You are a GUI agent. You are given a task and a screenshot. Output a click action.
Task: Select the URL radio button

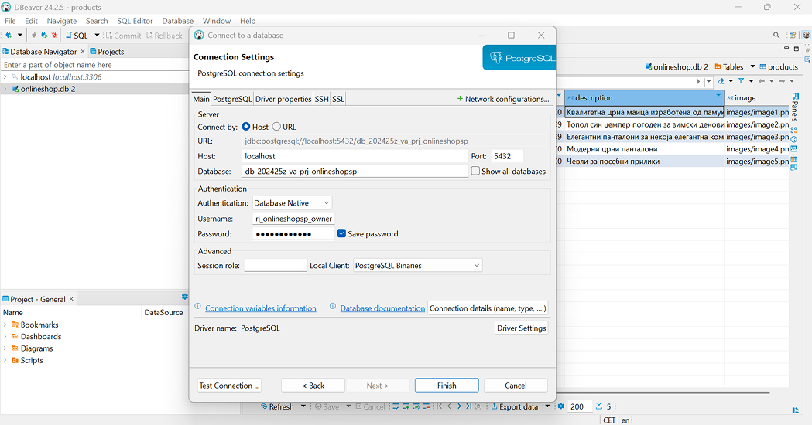[x=276, y=127]
